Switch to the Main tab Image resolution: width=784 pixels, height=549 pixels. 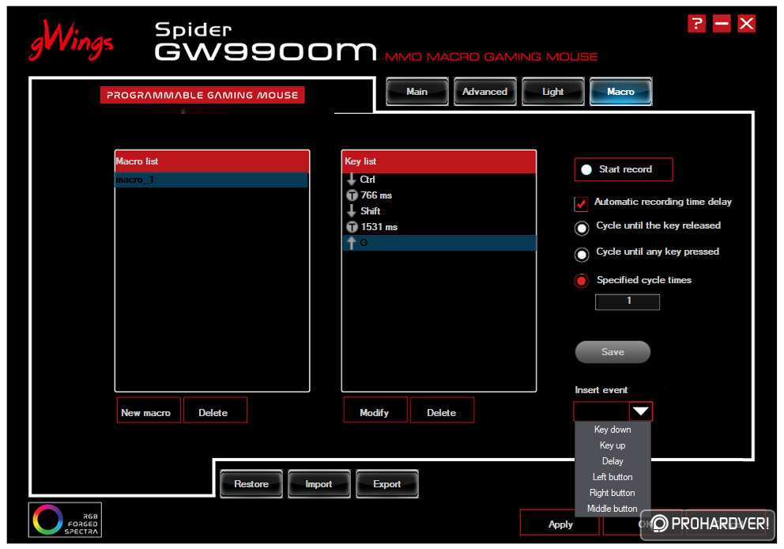(x=417, y=92)
